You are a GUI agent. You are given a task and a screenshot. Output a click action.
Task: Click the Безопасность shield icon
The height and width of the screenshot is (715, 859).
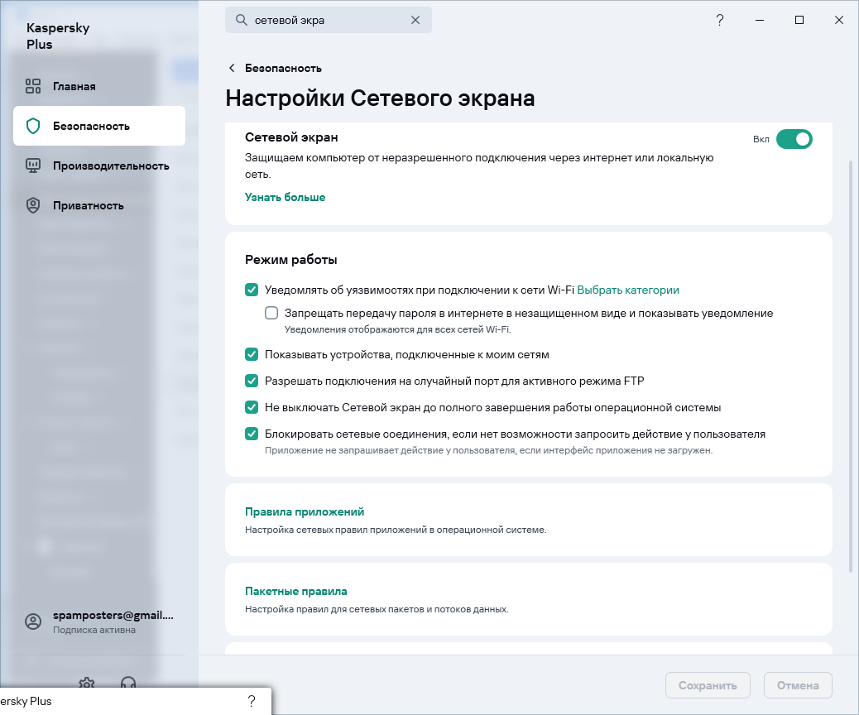(33, 126)
